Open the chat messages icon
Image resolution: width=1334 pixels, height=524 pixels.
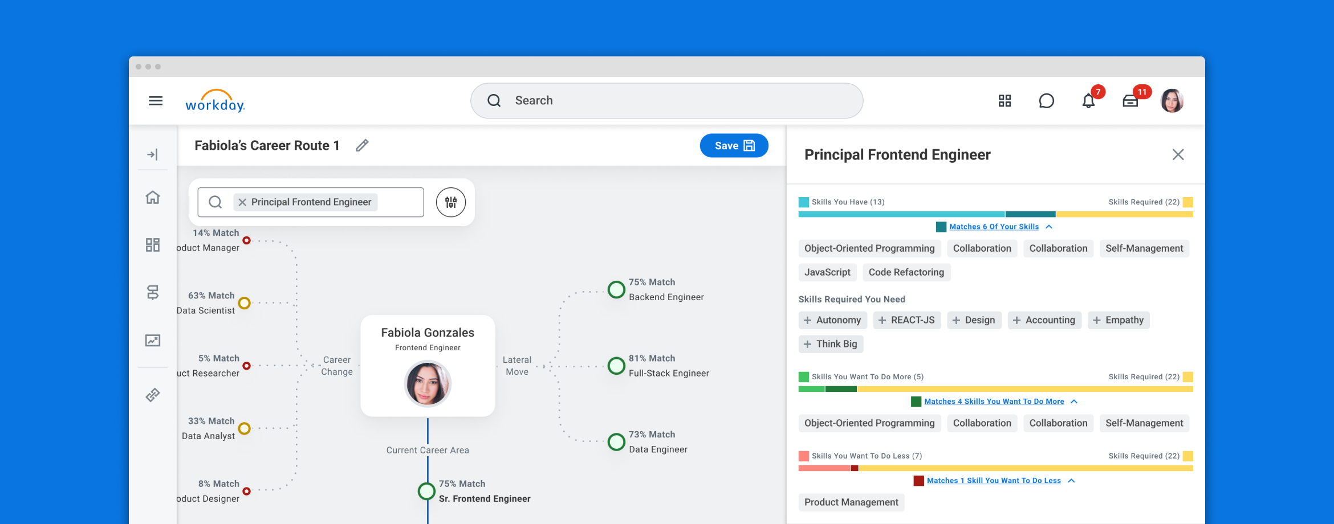[x=1046, y=101]
